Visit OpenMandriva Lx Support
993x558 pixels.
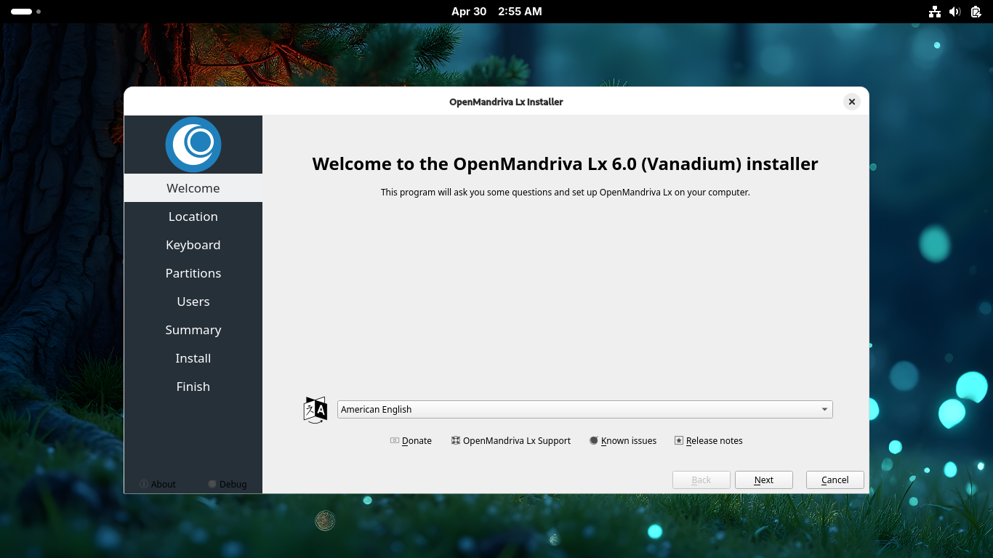pyautogui.click(x=511, y=441)
